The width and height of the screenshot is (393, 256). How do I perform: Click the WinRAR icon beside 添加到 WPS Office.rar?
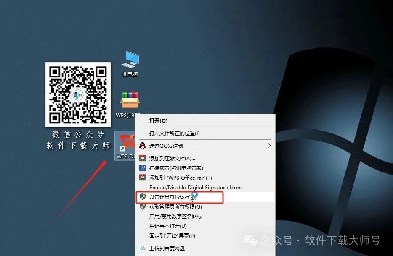click(x=143, y=178)
